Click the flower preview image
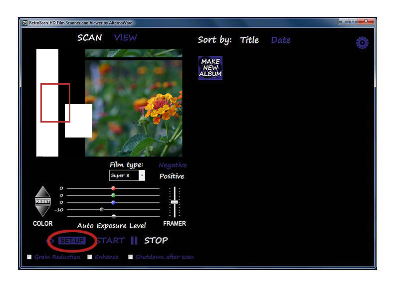The height and width of the screenshot is (287, 395). [x=133, y=108]
